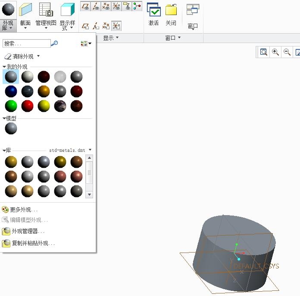The image size is (300, 296).
Task: Select 复制并粘贴外观 menu entry
Action: pyautogui.click(x=33, y=244)
